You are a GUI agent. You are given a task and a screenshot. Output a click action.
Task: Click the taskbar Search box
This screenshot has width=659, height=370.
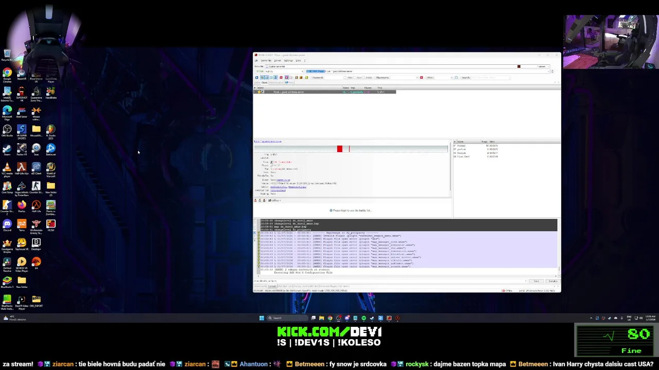(288, 318)
